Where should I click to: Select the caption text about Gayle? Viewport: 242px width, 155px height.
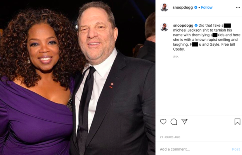(x=207, y=37)
